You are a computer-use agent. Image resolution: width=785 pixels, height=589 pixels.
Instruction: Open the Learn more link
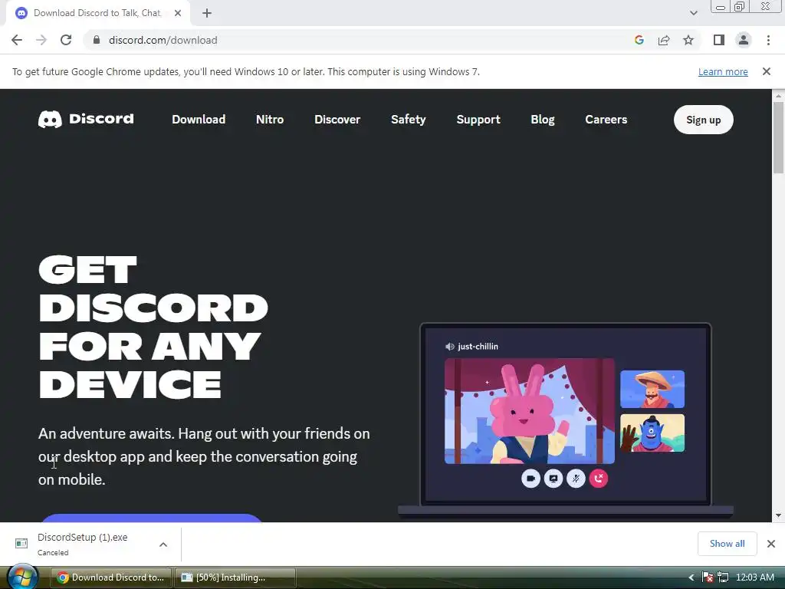click(x=723, y=71)
